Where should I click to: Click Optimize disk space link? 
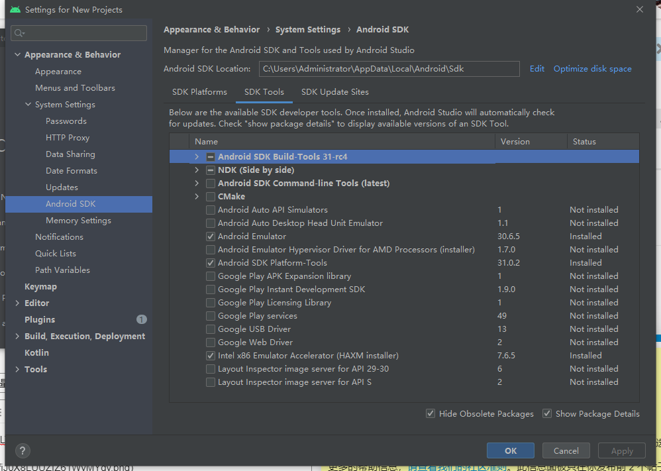tap(592, 69)
